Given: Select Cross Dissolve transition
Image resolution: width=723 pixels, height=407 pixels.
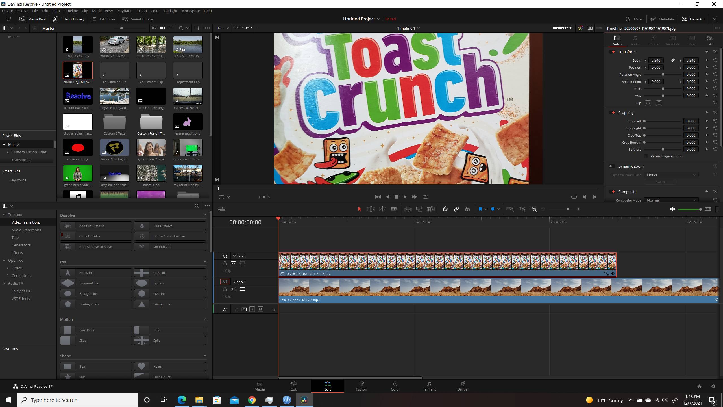Looking at the screenshot, I should tap(96, 236).
